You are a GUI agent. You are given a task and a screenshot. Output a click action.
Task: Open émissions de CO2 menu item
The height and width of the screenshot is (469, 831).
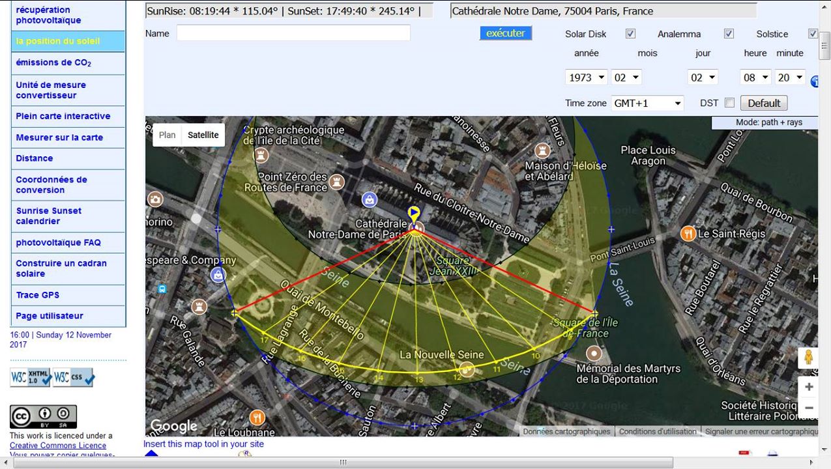coord(68,63)
